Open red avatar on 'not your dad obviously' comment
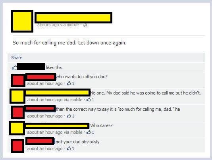Viewport: 212px width, 160px height. click(x=17, y=146)
